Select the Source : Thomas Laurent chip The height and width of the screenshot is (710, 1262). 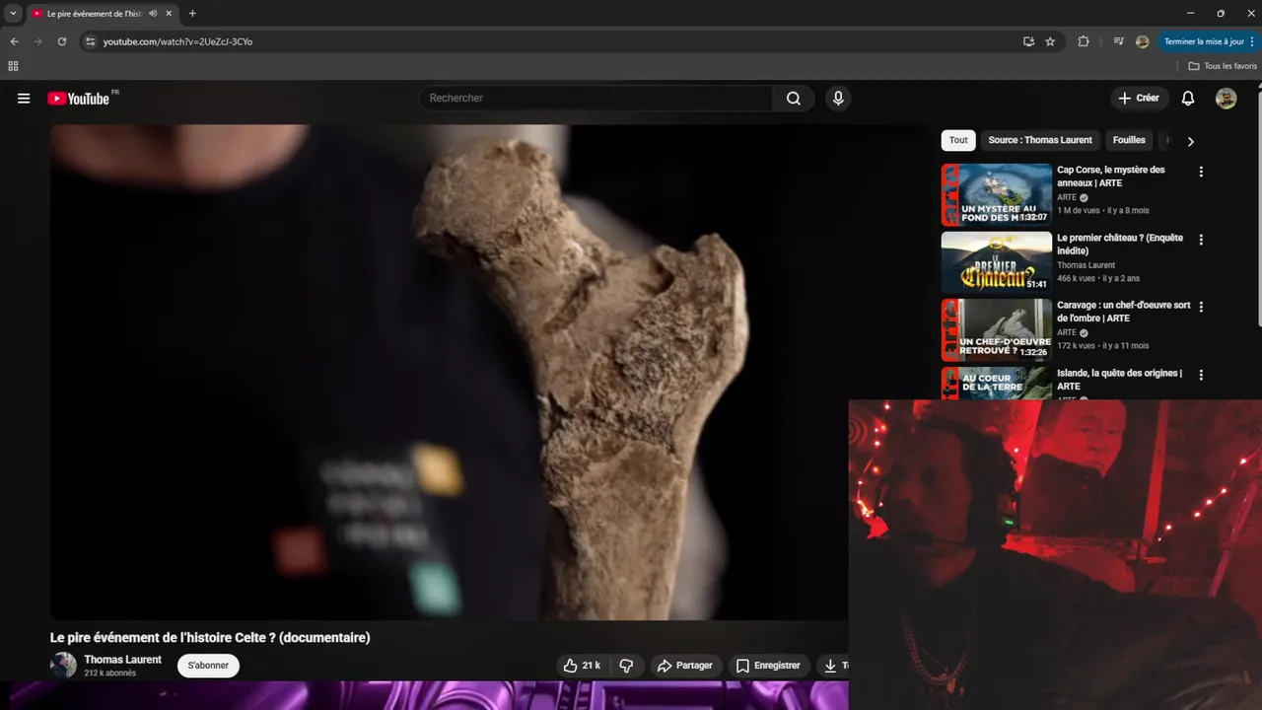click(x=1040, y=140)
